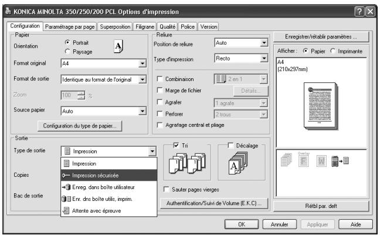Click the Annuler button
The width and height of the screenshot is (380, 235).
pos(279,224)
